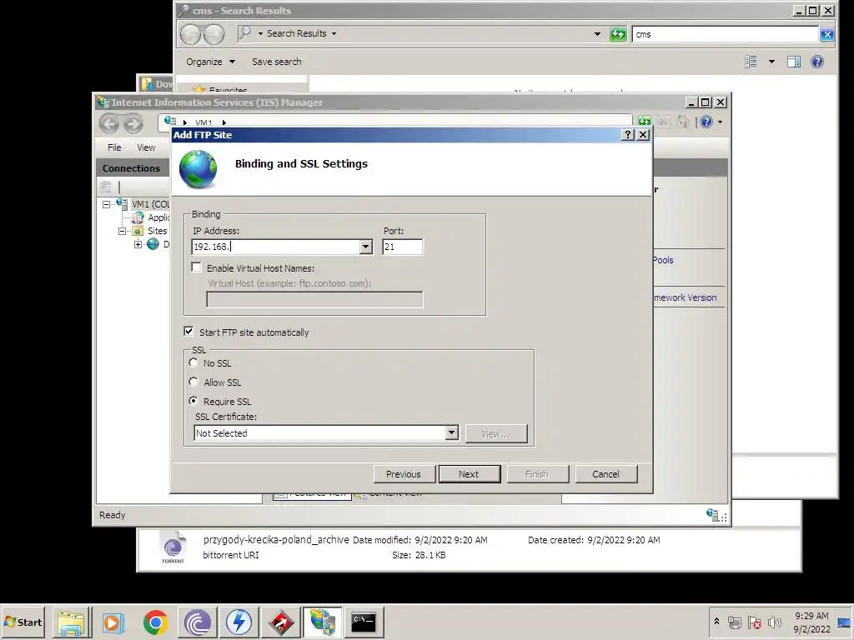Viewport: 854px width, 640px height.
Task: Click the IIS Manager forward arrow
Action: click(133, 123)
